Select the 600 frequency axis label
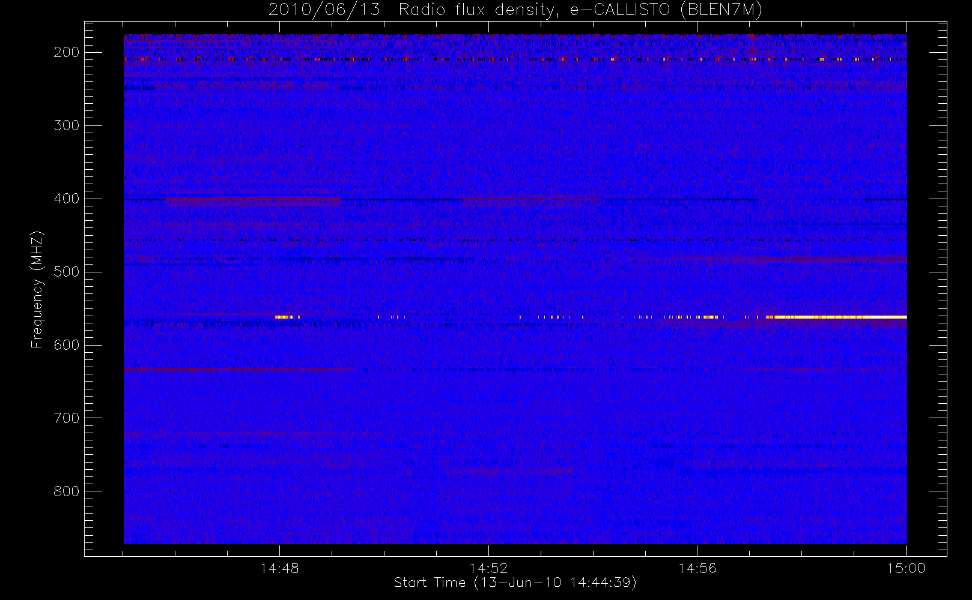972x600 pixels. click(x=67, y=345)
